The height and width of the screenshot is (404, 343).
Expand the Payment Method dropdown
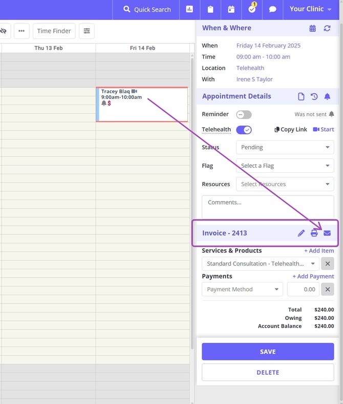pyautogui.click(x=242, y=289)
